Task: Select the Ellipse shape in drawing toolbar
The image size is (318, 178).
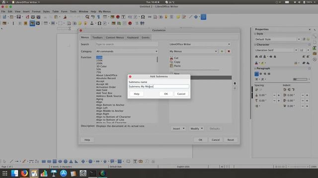Action: point(60,161)
